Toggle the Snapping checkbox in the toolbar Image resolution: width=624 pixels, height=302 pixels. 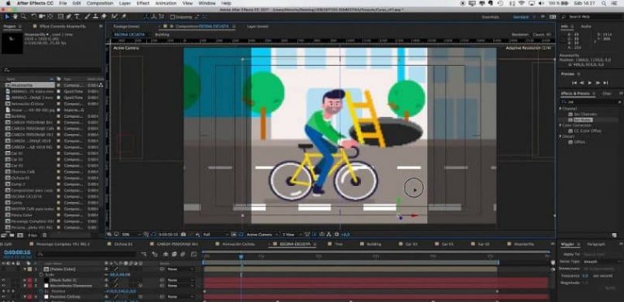tap(173, 17)
